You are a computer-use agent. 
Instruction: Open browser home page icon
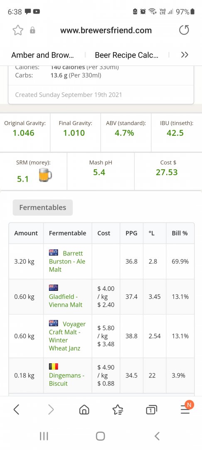click(84, 410)
